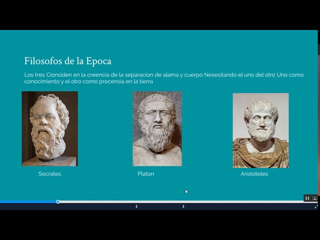Go to the previous slide arrow
Image resolution: width=320 pixels, height=240 pixels.
[x=136, y=206]
